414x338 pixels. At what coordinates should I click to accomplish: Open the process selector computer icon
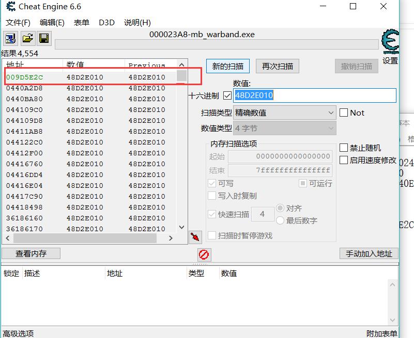[x=10, y=39]
